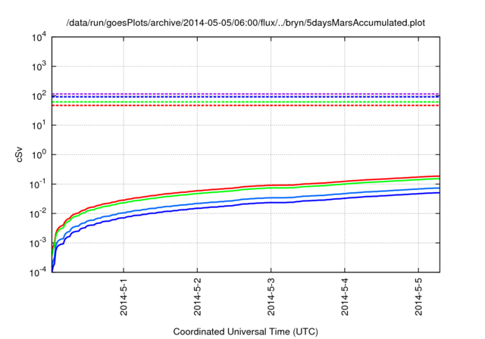
Task: Click the Coordinated Universal Time axis label
Action: pos(245,331)
